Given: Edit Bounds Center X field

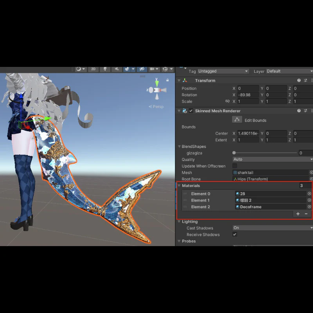Looking at the screenshot, I should coord(248,133).
